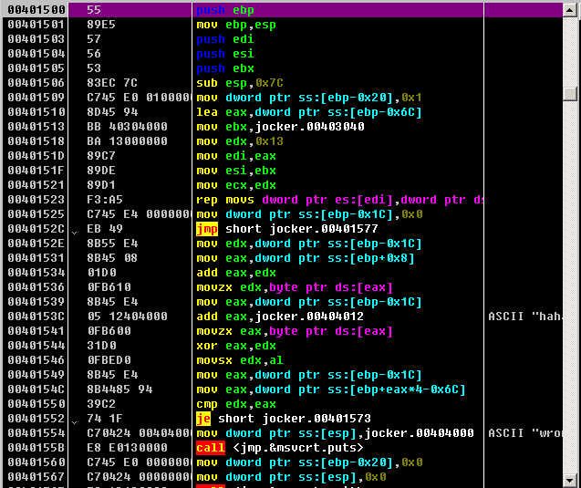Select address 00401501 row
581x488 pixels.
[36, 25]
